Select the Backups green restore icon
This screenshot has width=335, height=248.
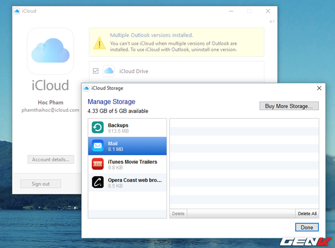pos(98,128)
